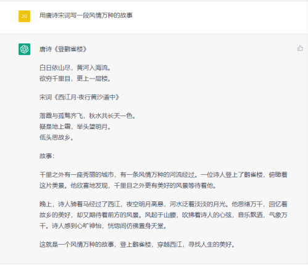Click the paragraph starting "晚上，诗人骑着马经过了西江"

(x=164, y=215)
